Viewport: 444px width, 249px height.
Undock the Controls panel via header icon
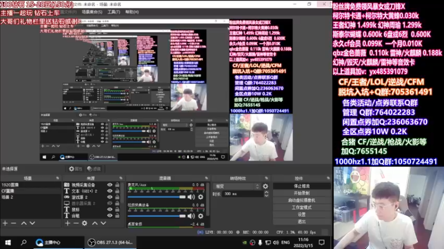pyautogui.click(x=328, y=178)
